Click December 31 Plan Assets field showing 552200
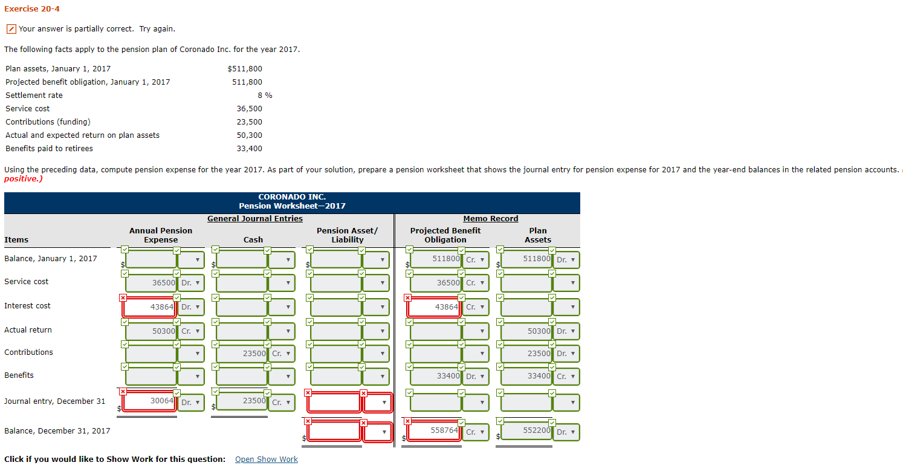Viewport: 903px width, 474px height. pos(526,430)
